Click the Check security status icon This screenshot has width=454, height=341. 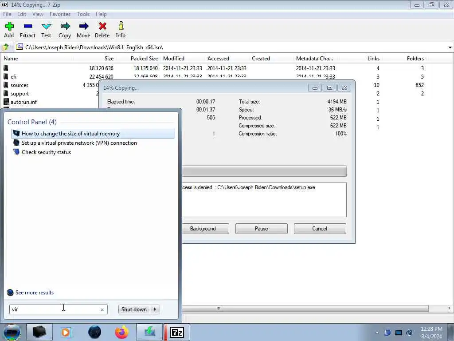click(16, 152)
